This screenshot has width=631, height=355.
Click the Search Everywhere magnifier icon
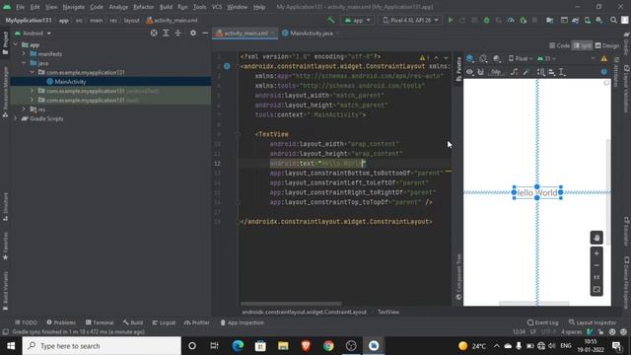tap(613, 20)
